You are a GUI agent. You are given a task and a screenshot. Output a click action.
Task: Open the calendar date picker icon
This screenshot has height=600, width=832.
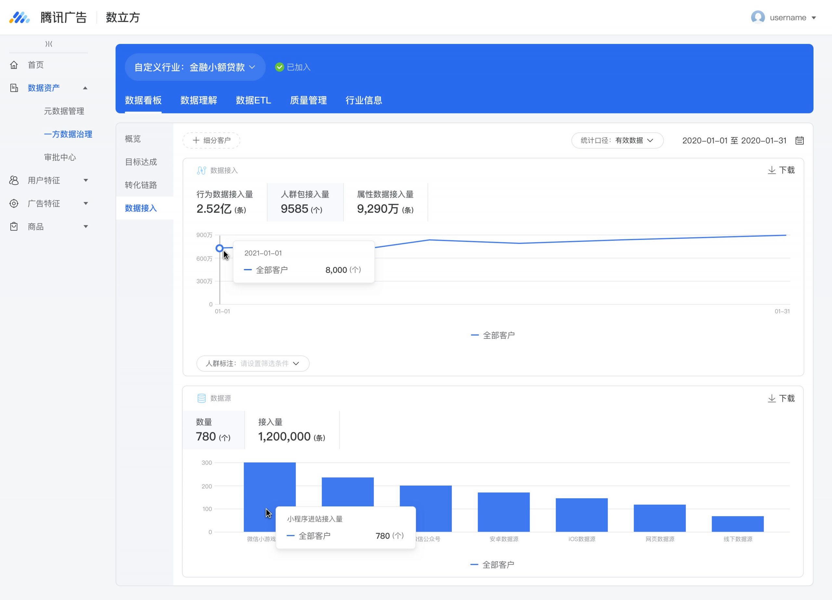800,140
